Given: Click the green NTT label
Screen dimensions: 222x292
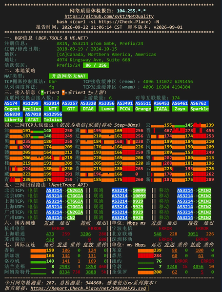Looking at the screenshot, I should pos(51,109).
